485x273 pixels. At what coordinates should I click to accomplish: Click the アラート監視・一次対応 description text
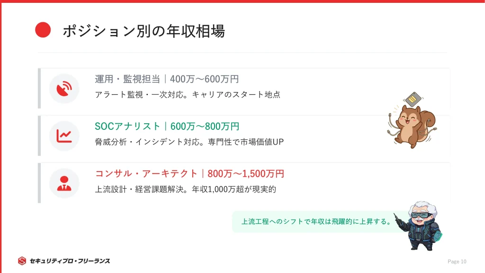point(188,94)
